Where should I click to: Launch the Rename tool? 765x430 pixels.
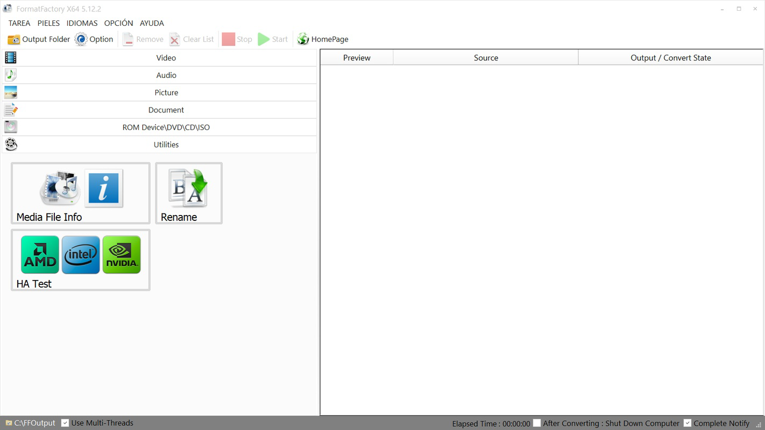188,192
